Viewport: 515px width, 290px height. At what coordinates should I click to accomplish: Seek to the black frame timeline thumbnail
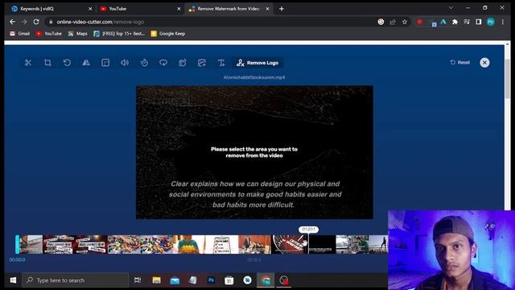pyautogui.click(x=322, y=244)
